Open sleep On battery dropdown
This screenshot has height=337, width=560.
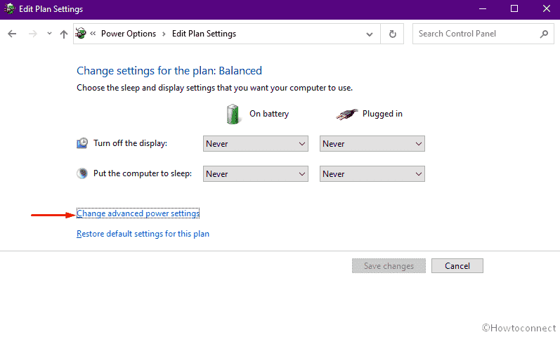(256, 174)
